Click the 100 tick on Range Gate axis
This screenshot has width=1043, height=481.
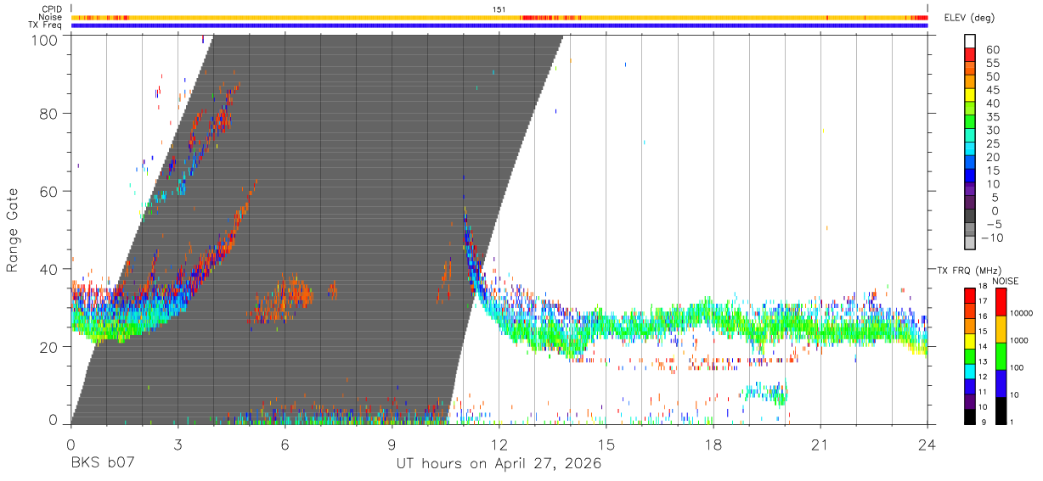(44, 39)
